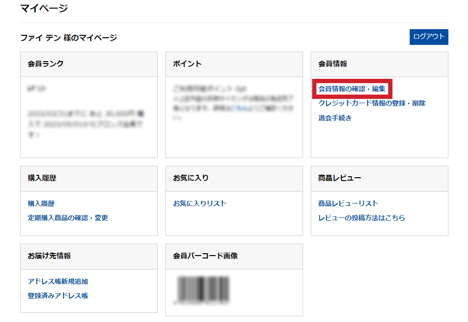The image size is (468, 322).
Task: Click the 商品レビュー panel header
Action: (x=339, y=178)
